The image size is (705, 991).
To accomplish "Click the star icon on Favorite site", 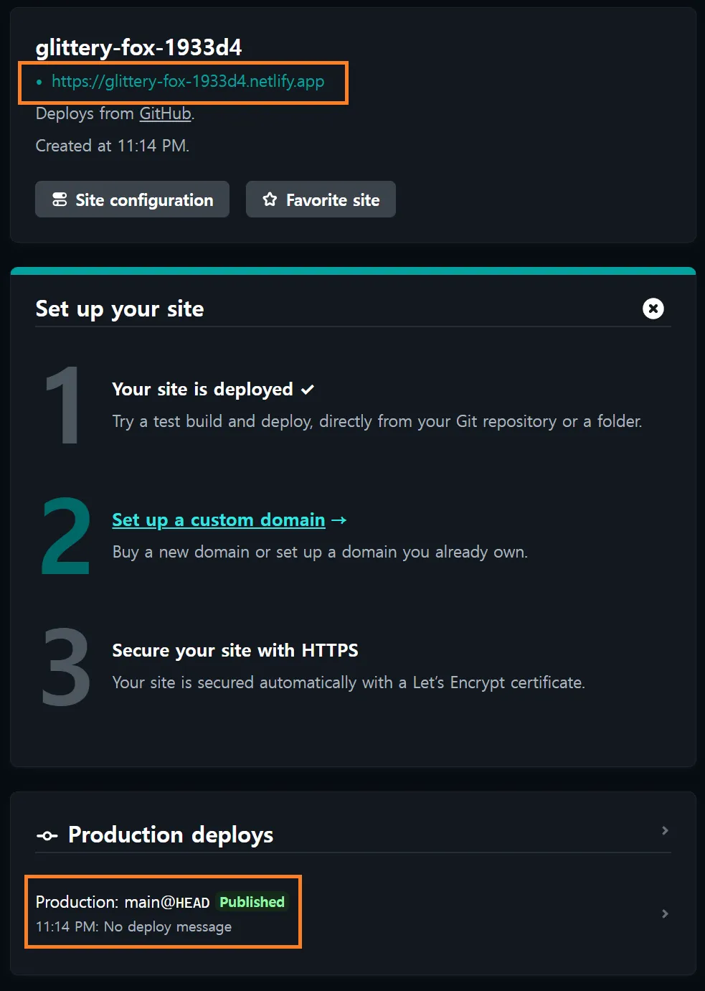I will [x=270, y=199].
